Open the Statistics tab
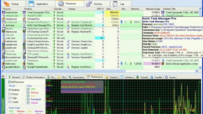This screenshot has width=203, height=114. pyautogui.click(x=112, y=77)
